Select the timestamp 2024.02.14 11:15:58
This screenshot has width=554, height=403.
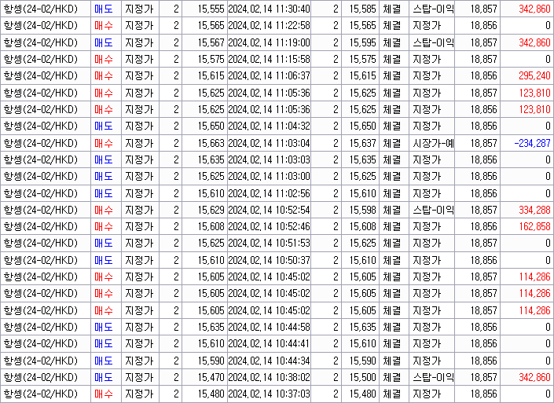point(269,59)
